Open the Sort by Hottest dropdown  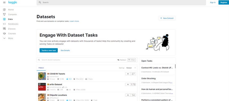pyautogui.click(x=131, y=68)
